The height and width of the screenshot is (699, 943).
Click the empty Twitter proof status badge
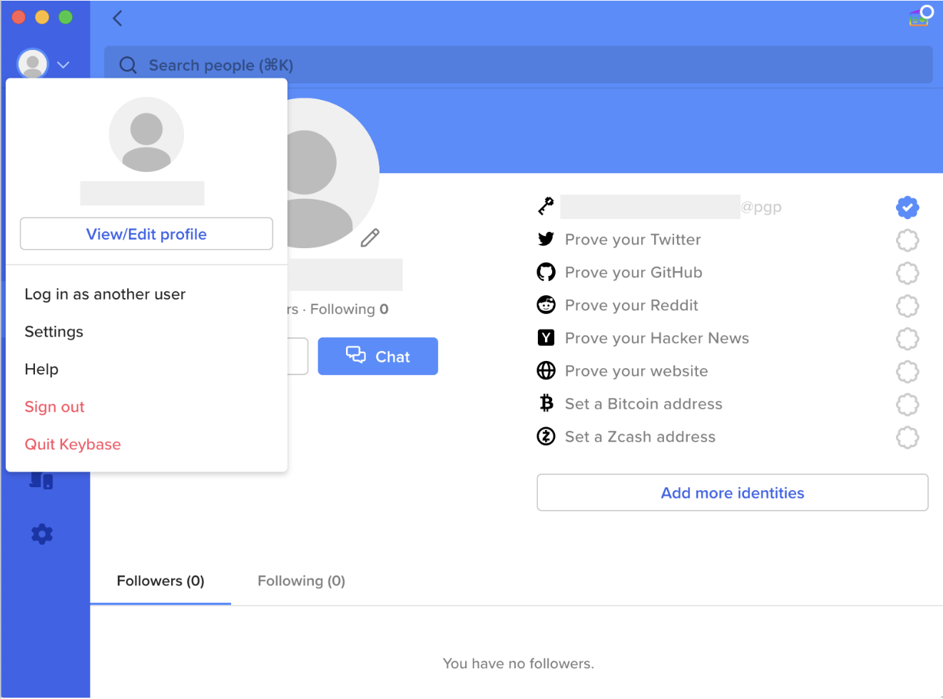click(x=907, y=240)
